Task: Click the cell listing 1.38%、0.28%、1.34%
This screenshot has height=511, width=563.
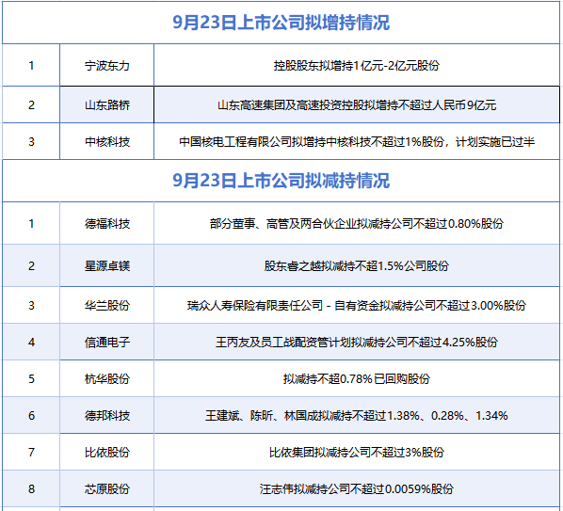Action: 357,415
